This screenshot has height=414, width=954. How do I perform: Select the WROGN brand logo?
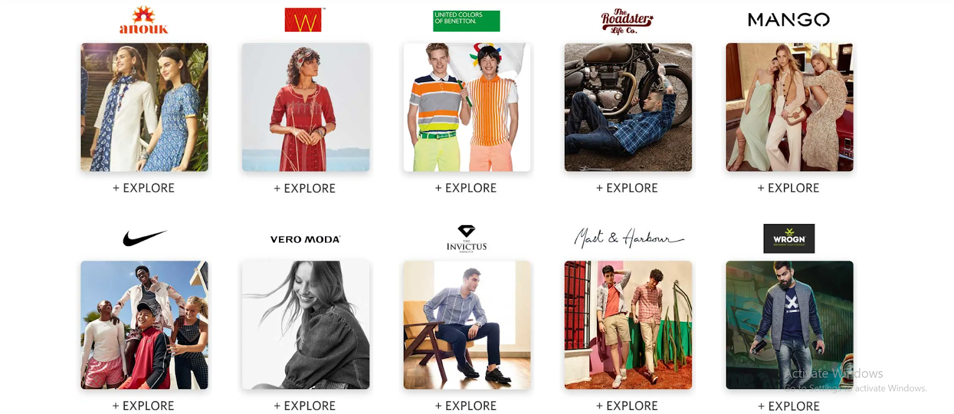pyautogui.click(x=789, y=238)
